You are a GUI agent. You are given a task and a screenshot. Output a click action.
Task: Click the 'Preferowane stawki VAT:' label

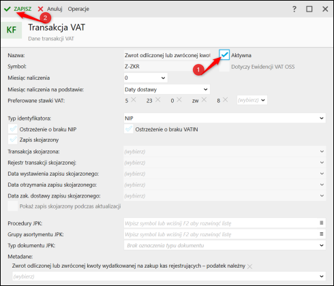pos(36,101)
